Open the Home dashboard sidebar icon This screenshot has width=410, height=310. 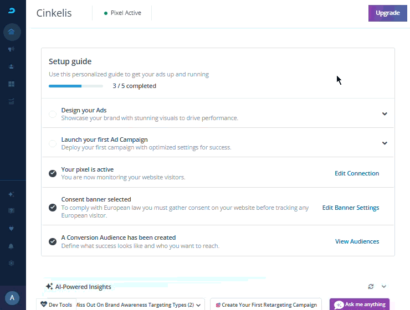coord(12,32)
